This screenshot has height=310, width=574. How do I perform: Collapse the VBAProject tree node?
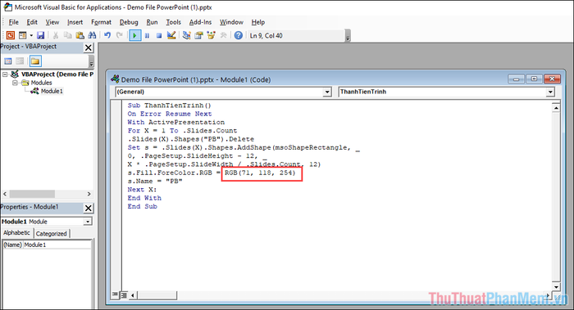(5, 74)
